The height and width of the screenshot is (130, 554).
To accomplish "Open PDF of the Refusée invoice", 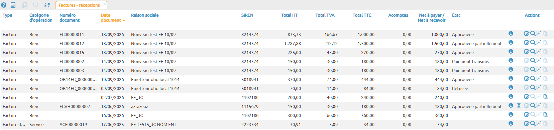I will coord(539,87).
